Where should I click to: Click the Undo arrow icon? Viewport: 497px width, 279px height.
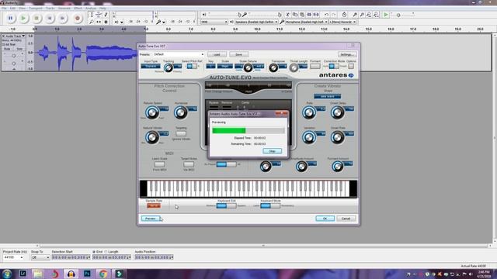326,15
